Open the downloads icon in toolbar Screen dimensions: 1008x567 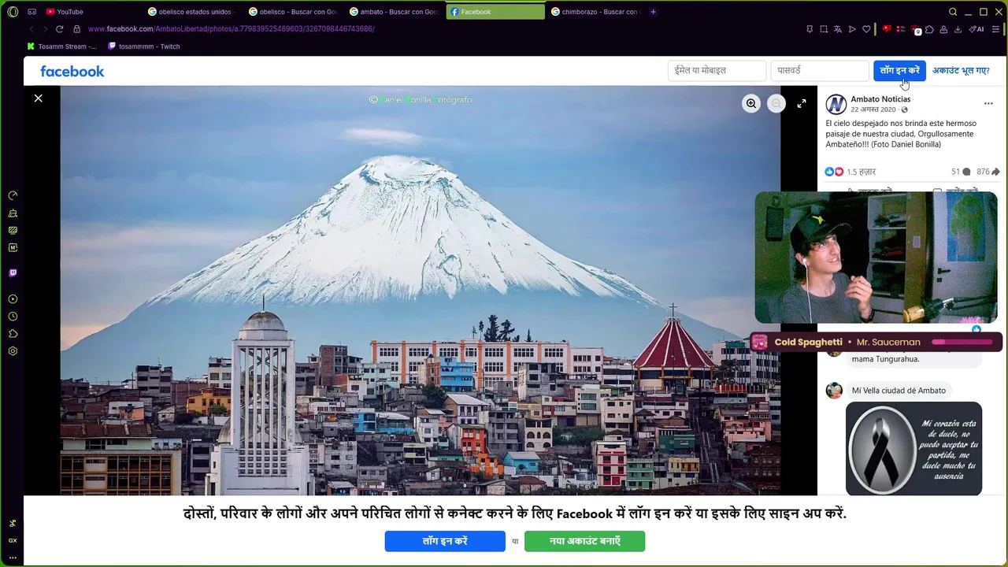(958, 29)
